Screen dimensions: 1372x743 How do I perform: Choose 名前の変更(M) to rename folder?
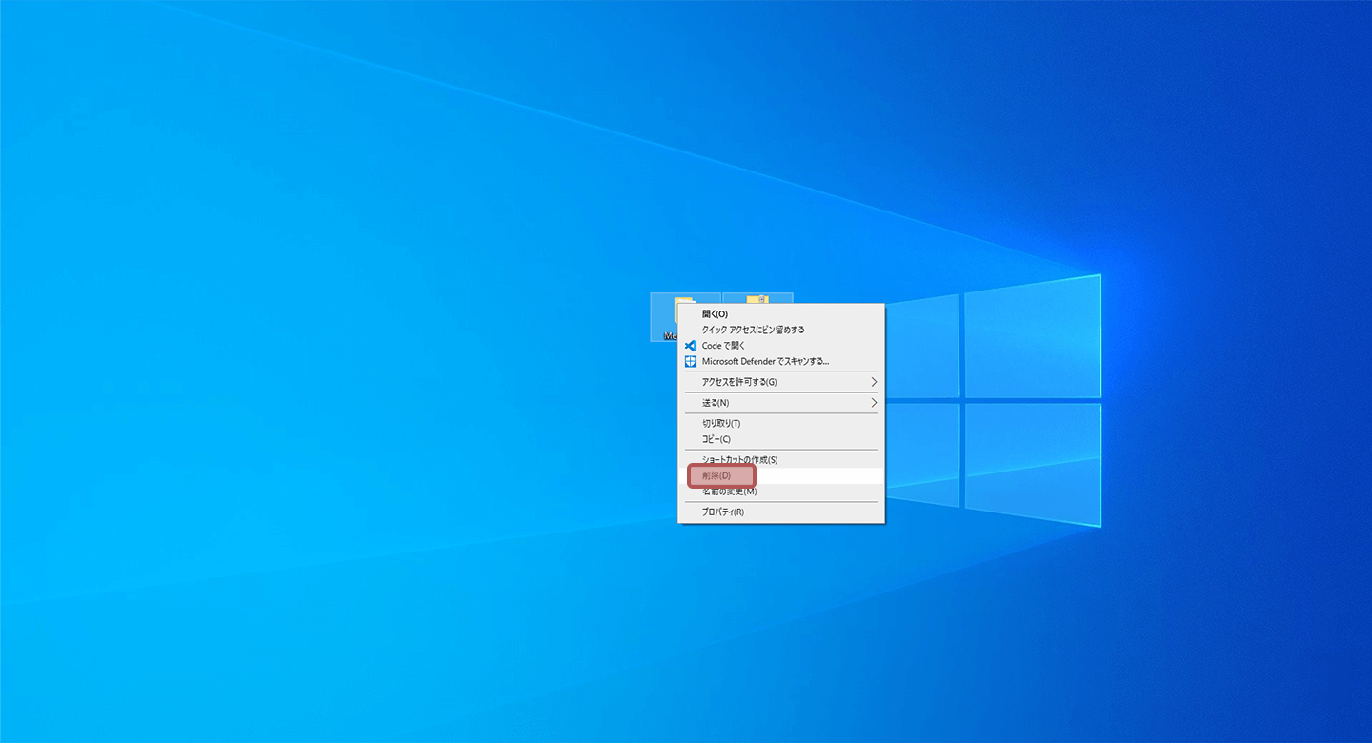coord(729,492)
